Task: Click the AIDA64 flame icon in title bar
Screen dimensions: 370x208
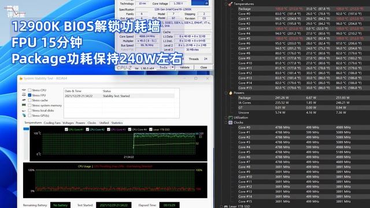Action: click(21, 79)
